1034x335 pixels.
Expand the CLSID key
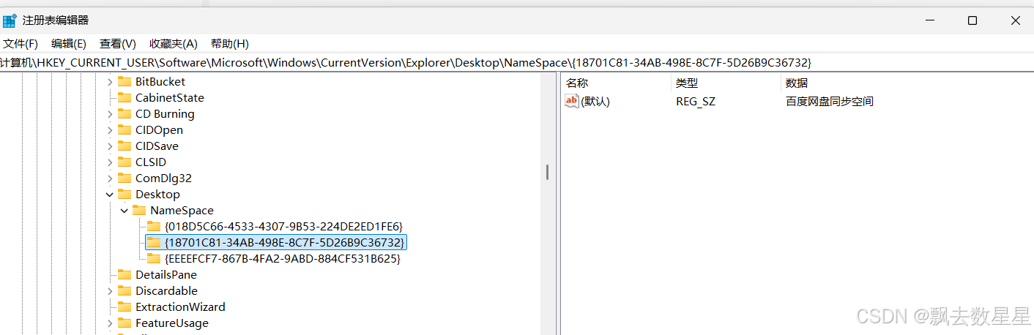click(110, 162)
